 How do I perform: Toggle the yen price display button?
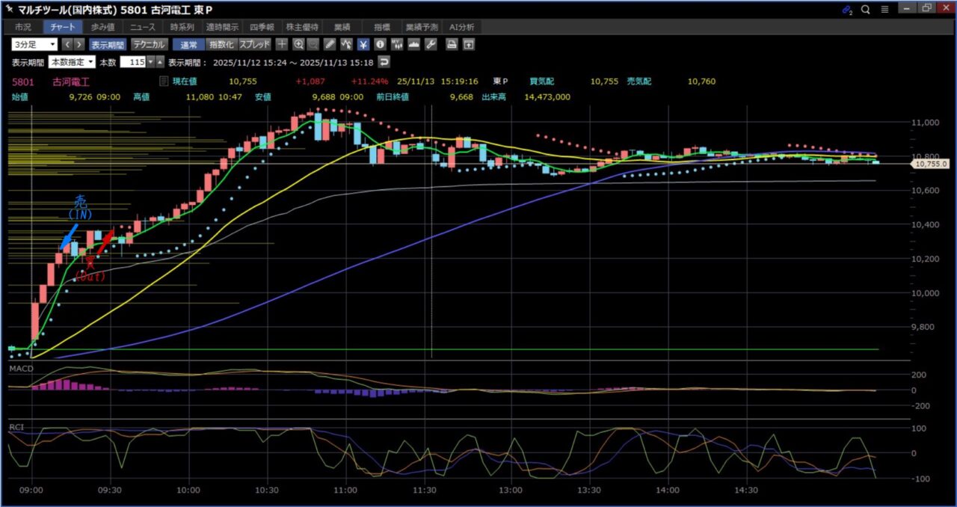pyautogui.click(x=363, y=44)
